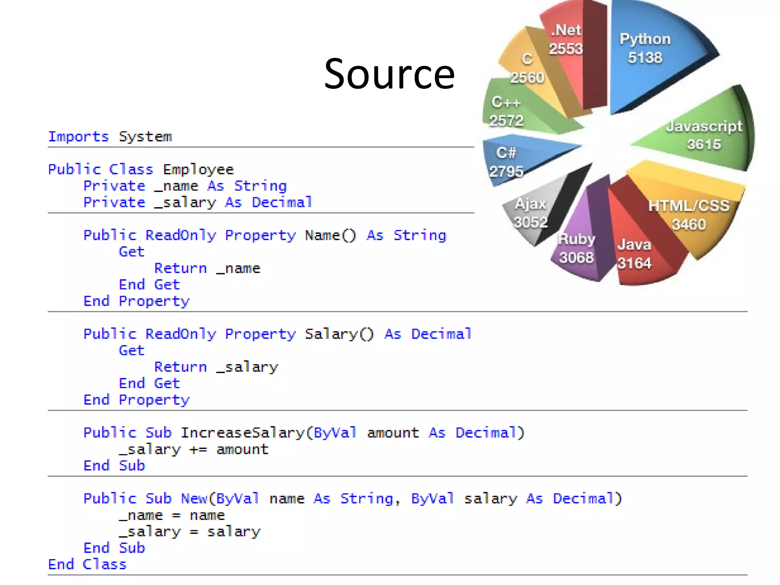This screenshot has width=780, height=585.
Task: Select the Java 3164 pie slice
Action: coord(634,253)
